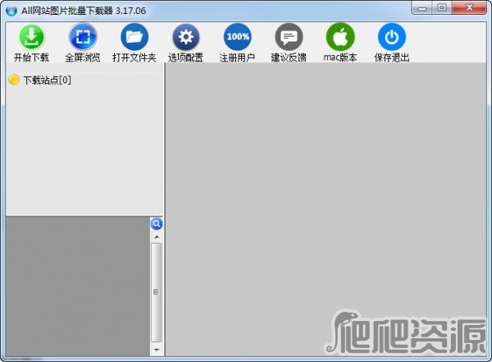Open 全屏浏览 fullscreen browse mode

[83, 37]
